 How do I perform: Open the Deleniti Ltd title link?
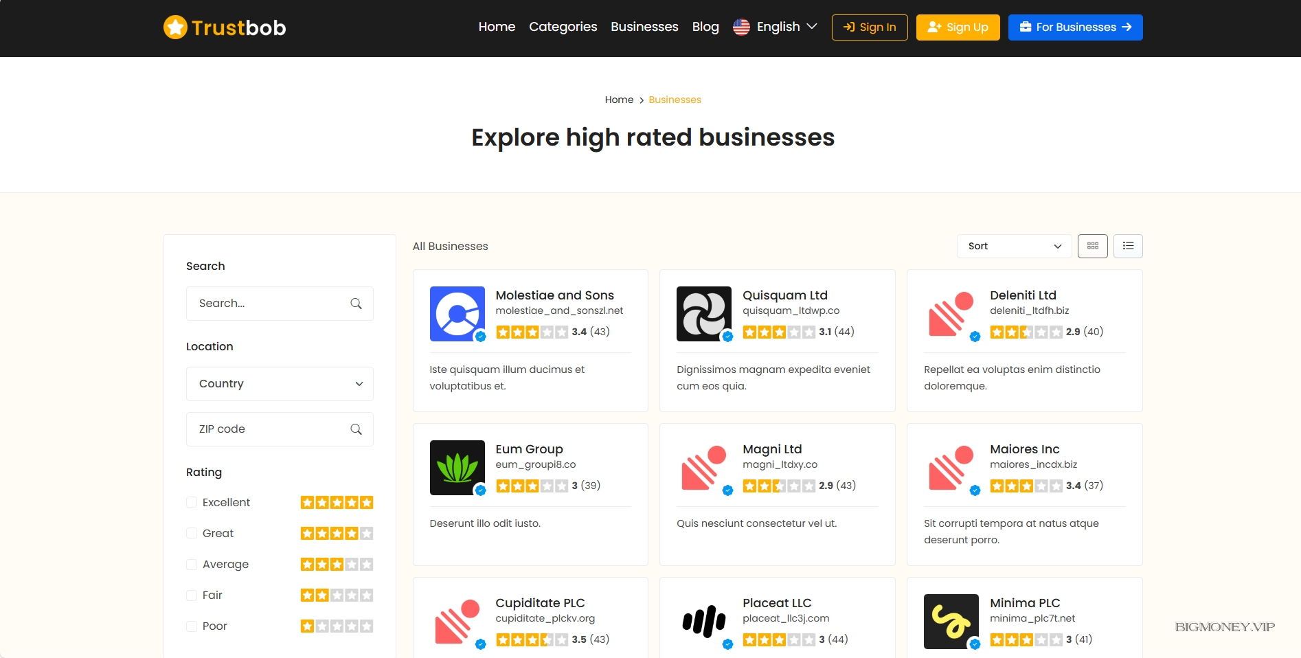click(1023, 295)
